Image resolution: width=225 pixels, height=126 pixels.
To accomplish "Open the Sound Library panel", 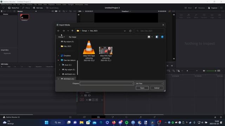I will click(52, 8).
